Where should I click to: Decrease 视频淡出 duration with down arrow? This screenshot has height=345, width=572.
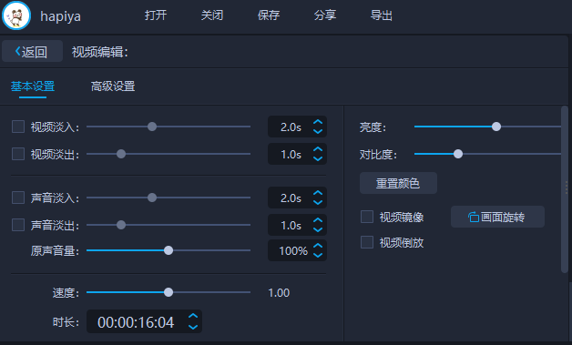pyautogui.click(x=318, y=158)
